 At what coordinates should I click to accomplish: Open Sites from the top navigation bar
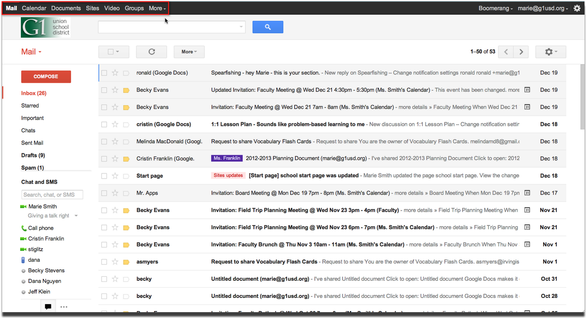tap(93, 8)
